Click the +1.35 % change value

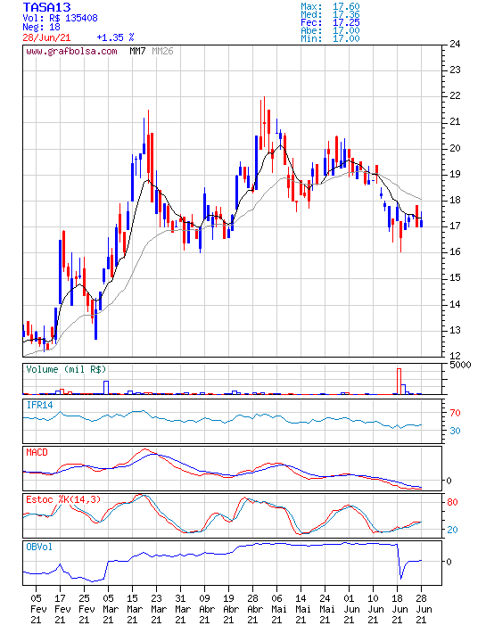coord(115,37)
